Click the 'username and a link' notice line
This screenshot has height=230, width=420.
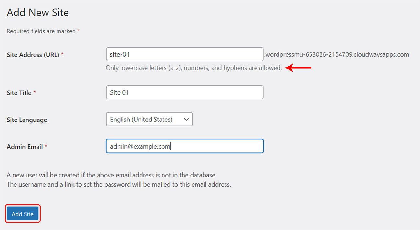[119, 185]
